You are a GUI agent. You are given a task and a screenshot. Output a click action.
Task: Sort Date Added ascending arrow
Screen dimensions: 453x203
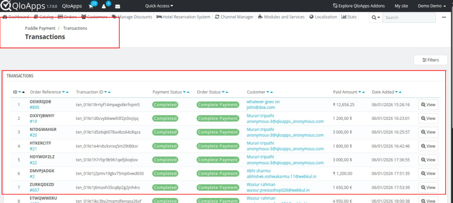[x=400, y=92]
